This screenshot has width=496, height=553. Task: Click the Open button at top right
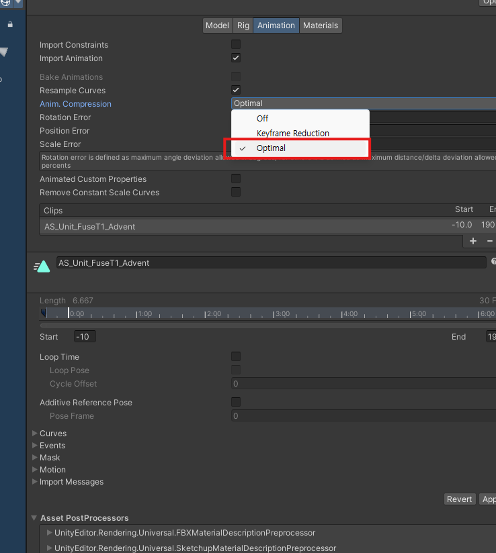(x=488, y=2)
